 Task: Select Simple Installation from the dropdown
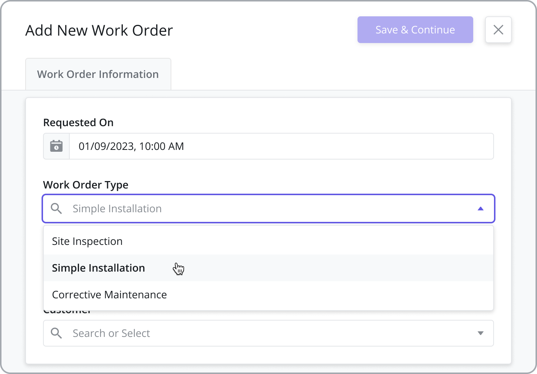[98, 268]
